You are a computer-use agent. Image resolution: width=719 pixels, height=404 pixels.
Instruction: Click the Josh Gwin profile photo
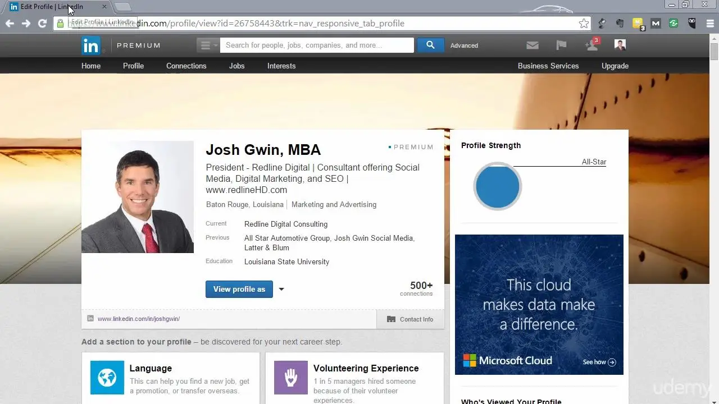[138, 197]
